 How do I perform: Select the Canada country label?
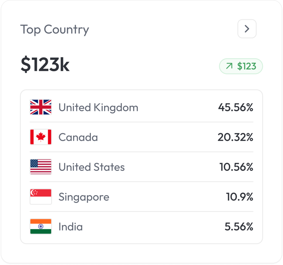(x=78, y=137)
